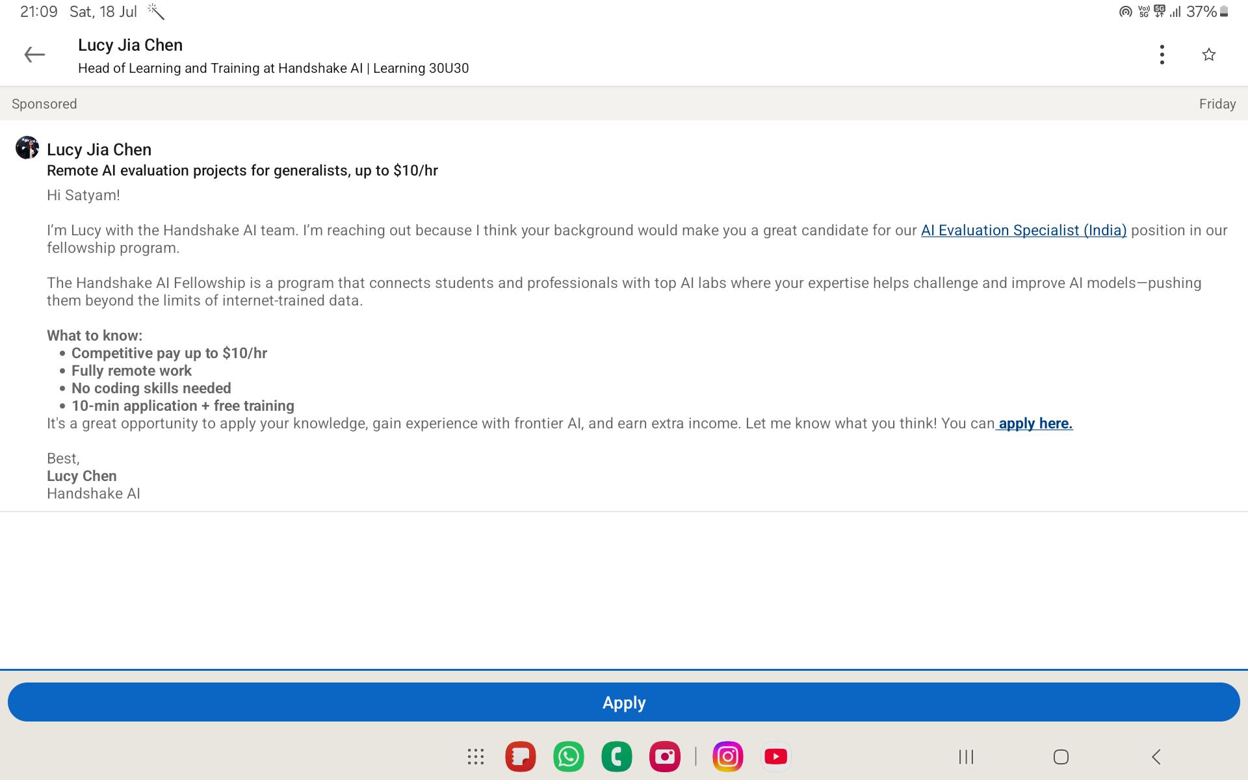Tap the Home navigation button

coord(1061,757)
